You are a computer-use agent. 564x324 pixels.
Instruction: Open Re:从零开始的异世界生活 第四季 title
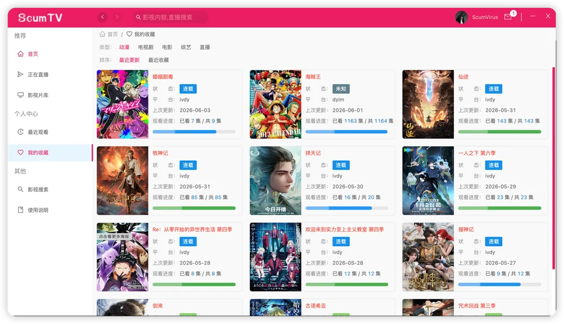tap(192, 229)
